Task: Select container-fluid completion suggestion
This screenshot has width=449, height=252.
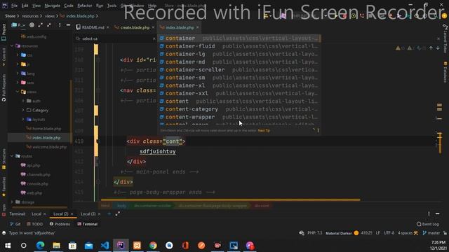Action: point(239,46)
